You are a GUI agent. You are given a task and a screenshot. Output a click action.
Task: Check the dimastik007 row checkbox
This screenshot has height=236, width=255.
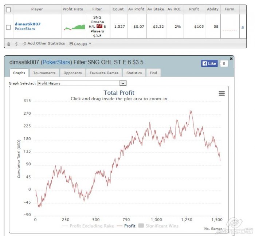pyautogui.click(x=8, y=27)
